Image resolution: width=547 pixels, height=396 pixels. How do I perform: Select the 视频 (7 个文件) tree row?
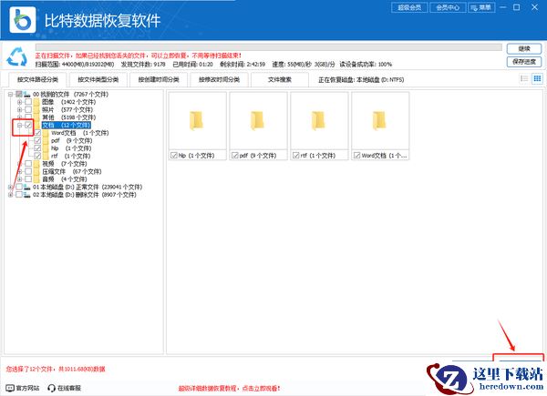65,164
